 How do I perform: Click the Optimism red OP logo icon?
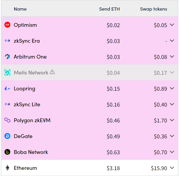[x=7, y=25]
